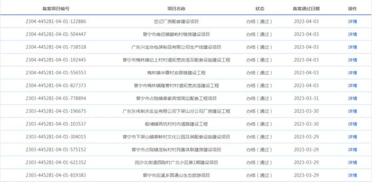Select the 备案项目编号 column header

(56, 9)
